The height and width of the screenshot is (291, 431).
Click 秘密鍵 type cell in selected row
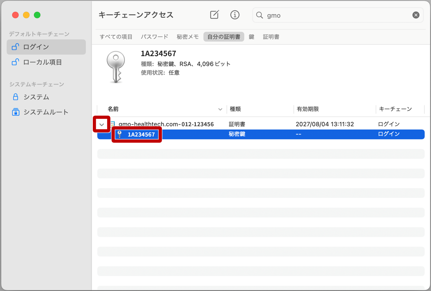click(237, 134)
